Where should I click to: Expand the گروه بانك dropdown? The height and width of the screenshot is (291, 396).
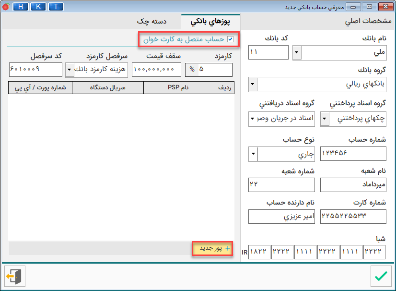click(x=253, y=85)
